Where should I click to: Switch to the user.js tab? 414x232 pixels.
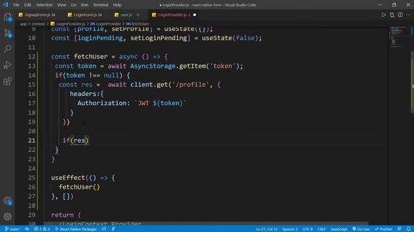[x=127, y=15]
